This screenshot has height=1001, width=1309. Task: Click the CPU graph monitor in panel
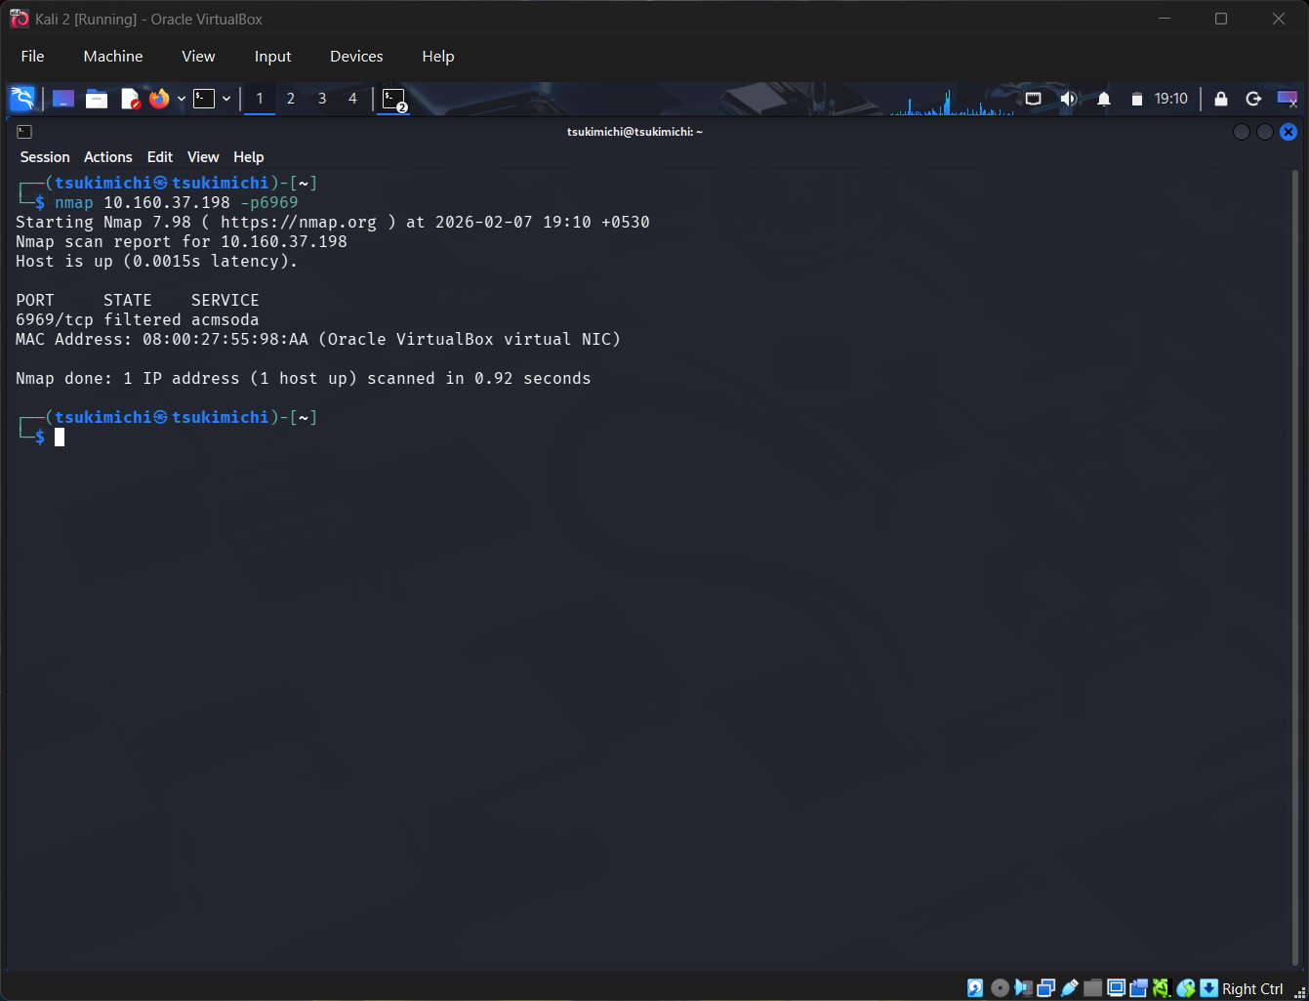point(952,101)
